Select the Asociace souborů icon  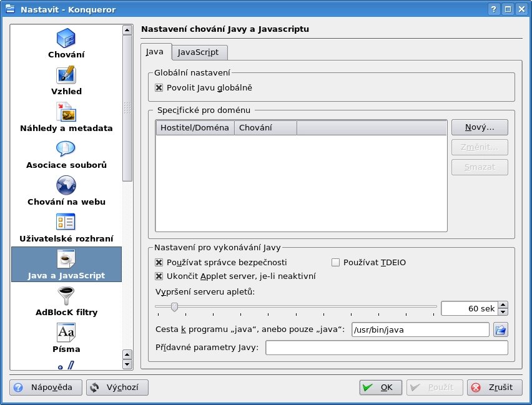point(66,149)
